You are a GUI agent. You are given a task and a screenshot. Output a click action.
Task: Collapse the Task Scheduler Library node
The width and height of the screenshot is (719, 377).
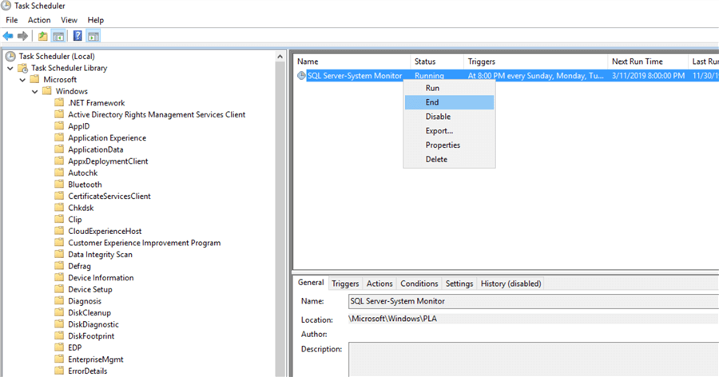pyautogui.click(x=10, y=68)
